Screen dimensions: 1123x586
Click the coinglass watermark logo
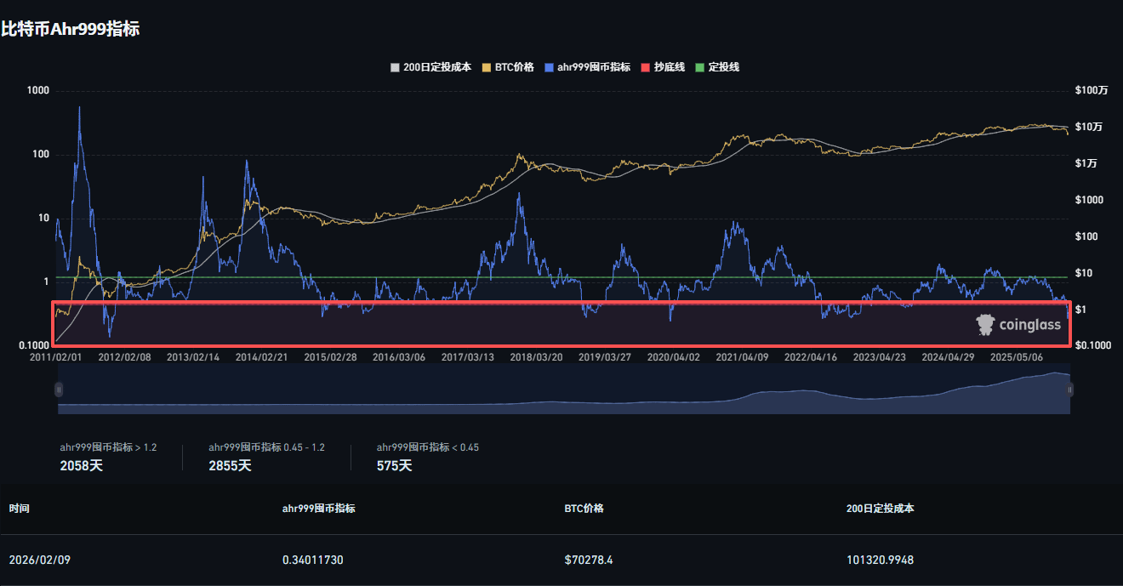1018,325
